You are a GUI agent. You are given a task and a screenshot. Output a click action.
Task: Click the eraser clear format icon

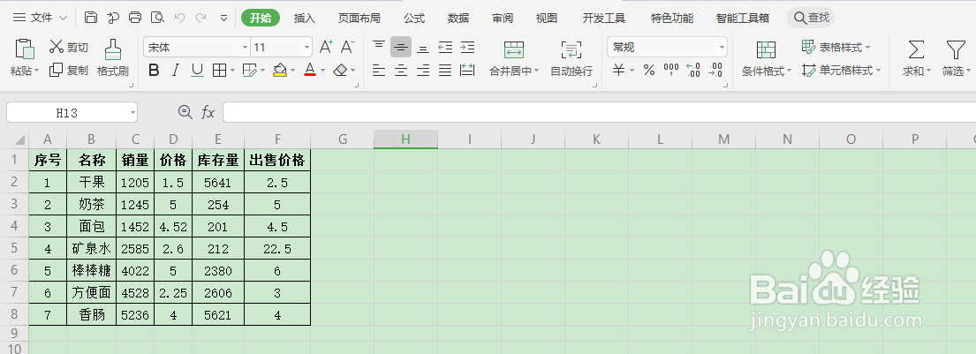tap(340, 71)
